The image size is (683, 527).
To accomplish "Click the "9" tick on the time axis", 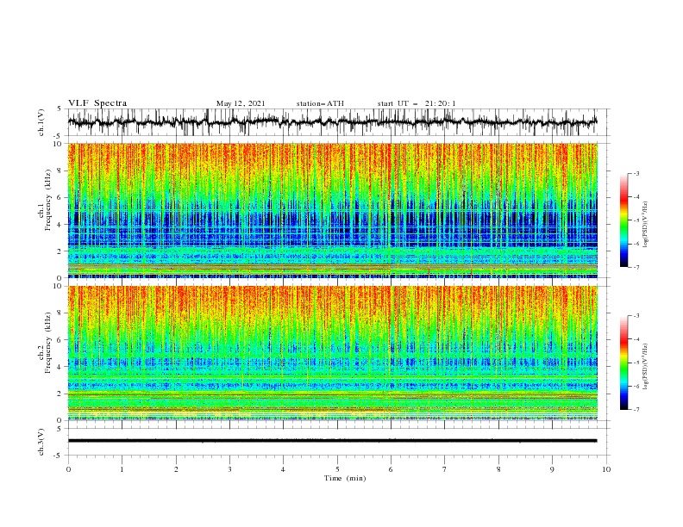I will [552, 469].
